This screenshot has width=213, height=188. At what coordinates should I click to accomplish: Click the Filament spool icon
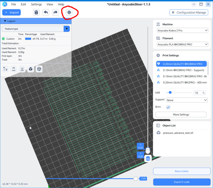158,38
